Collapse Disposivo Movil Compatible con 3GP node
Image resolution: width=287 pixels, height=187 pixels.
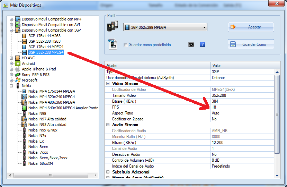11,30
